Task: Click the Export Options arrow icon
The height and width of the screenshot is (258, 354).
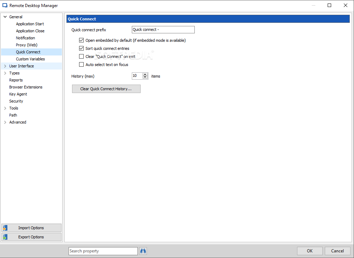Action: 5,237
